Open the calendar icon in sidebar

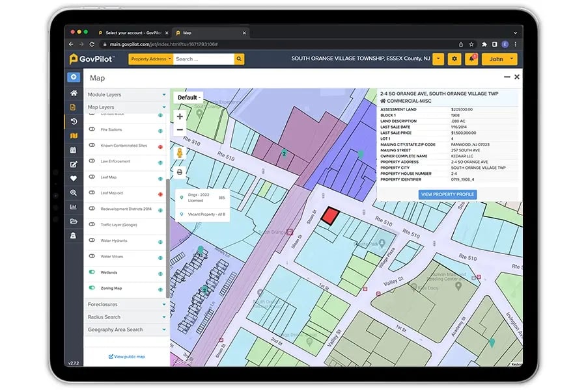click(74, 149)
